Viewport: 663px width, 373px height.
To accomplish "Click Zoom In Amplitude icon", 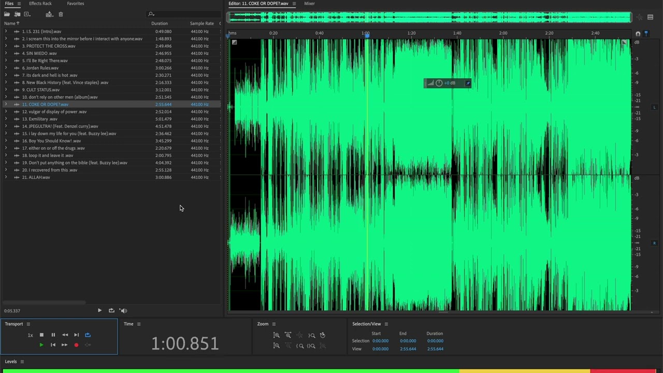I will click(277, 335).
